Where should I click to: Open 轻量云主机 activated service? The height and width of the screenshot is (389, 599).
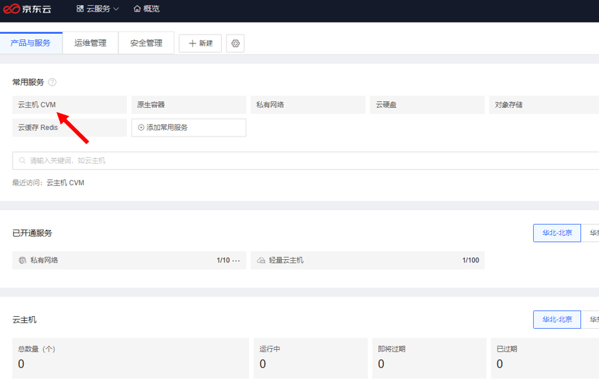click(367, 260)
